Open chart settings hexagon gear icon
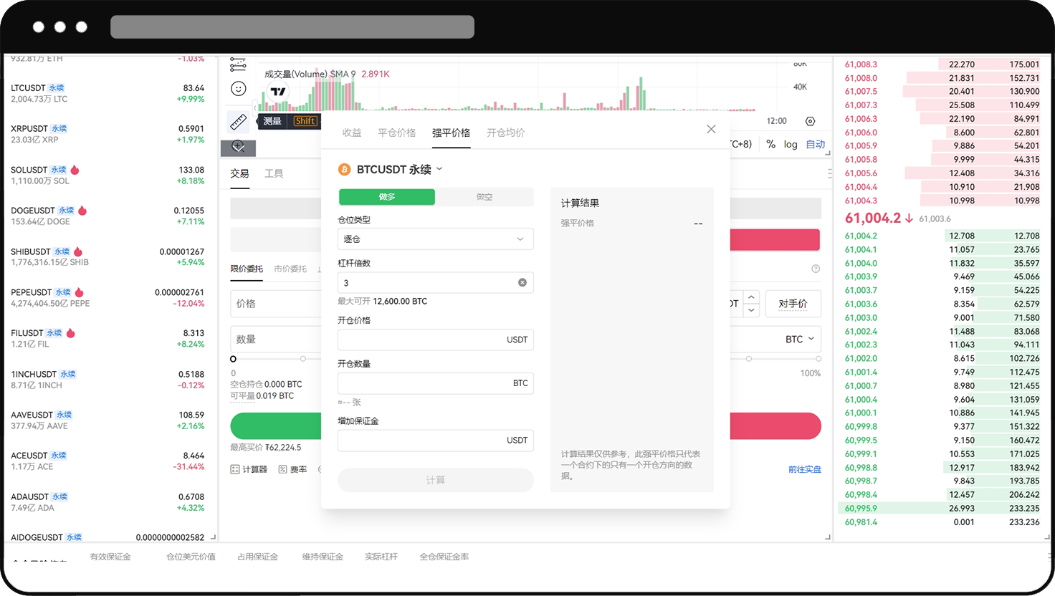 [811, 121]
